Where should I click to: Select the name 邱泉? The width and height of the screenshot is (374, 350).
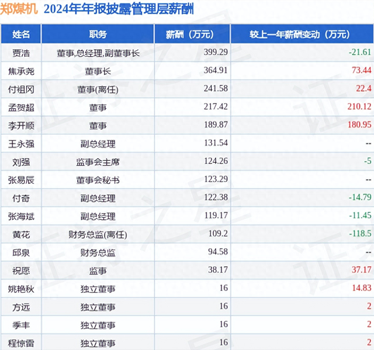[x=21, y=252]
